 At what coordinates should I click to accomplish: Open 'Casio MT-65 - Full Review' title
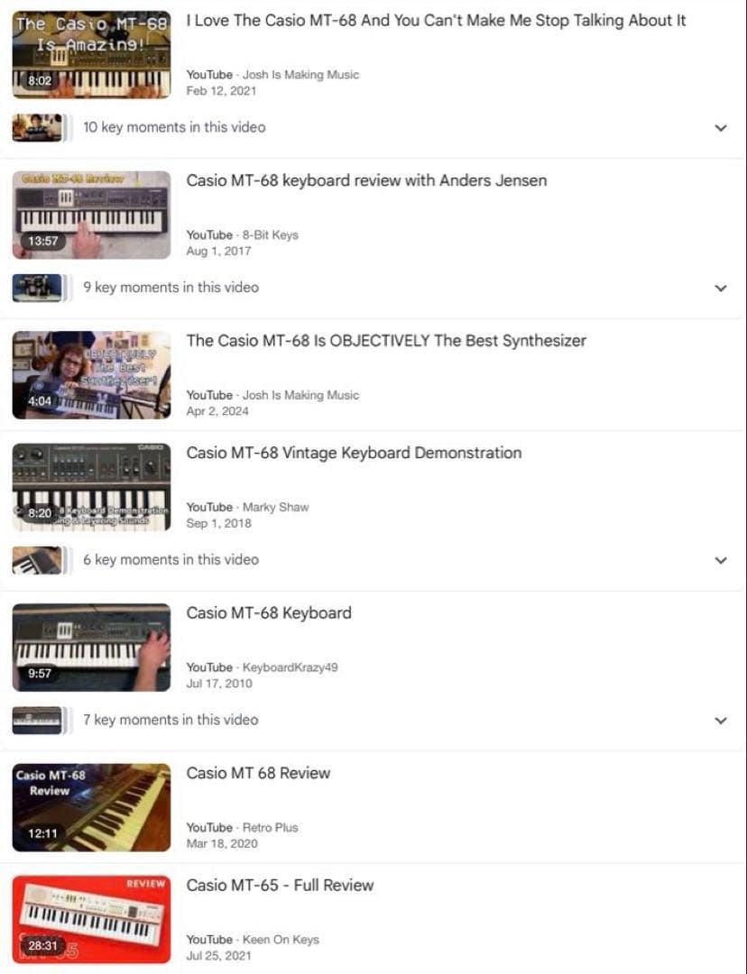[x=280, y=886]
